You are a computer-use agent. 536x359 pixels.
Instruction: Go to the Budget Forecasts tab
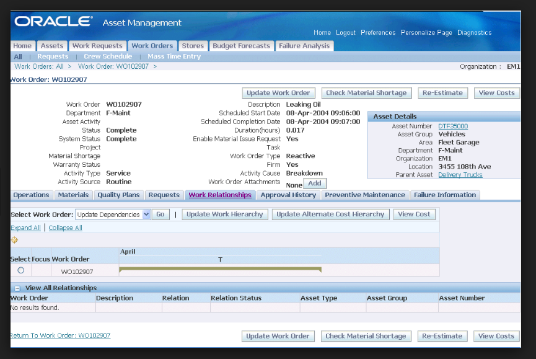242,45
